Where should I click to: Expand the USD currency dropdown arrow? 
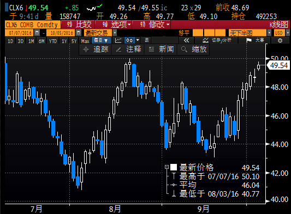288,33
